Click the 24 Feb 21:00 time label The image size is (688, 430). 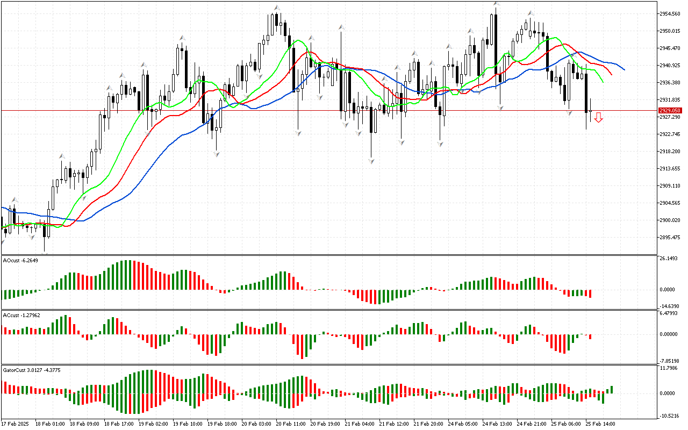pos(532,424)
